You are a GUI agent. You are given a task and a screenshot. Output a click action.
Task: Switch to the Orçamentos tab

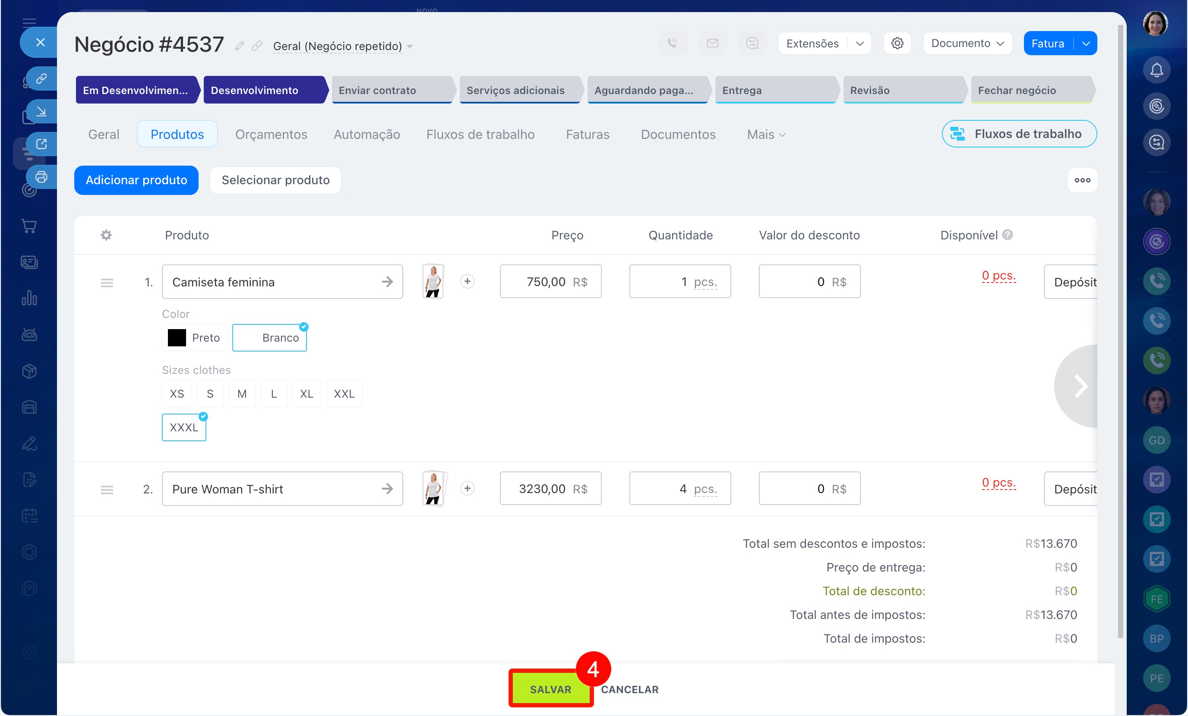pos(271,135)
